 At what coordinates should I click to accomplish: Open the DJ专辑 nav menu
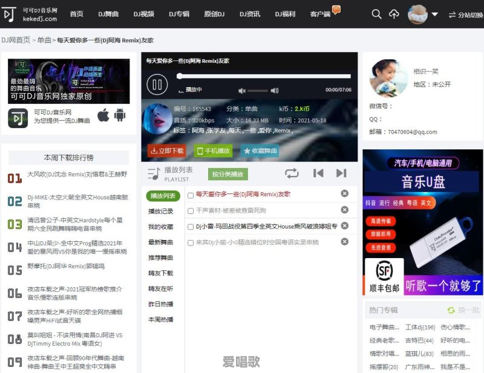pyautogui.click(x=179, y=14)
